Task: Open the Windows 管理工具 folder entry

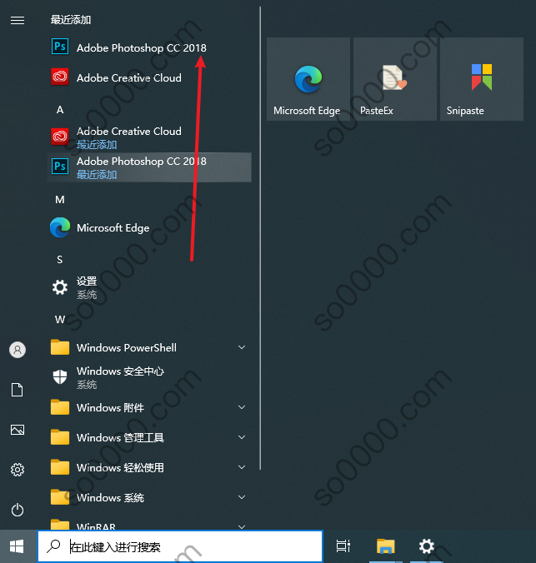Action: pos(149,437)
